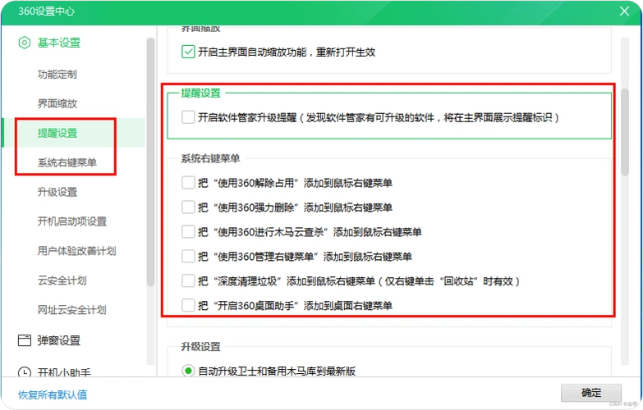Select 界面缩放 sidebar item
643x410 pixels.
tap(57, 104)
